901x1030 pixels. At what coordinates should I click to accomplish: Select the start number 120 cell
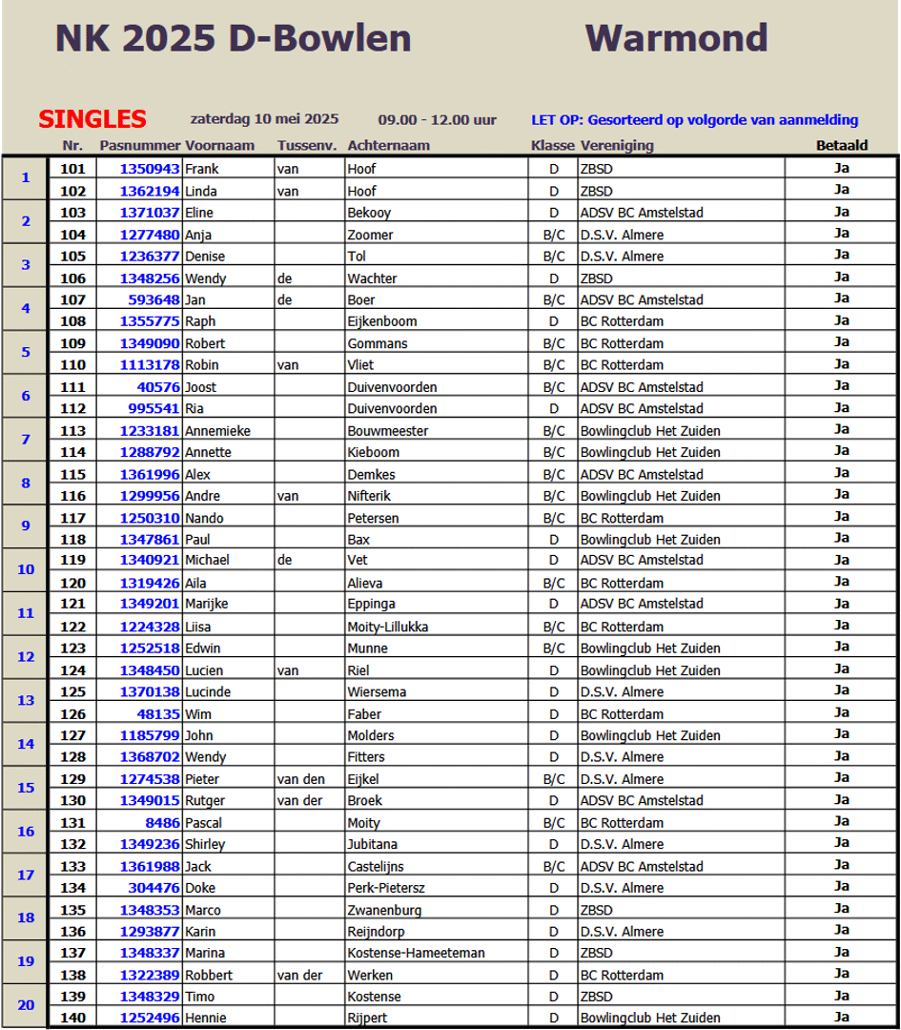(x=73, y=583)
